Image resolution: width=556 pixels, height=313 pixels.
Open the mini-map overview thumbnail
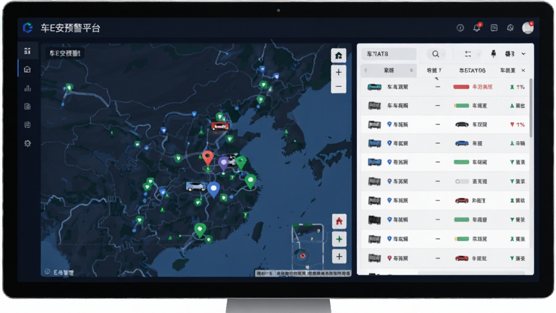[x=307, y=247]
